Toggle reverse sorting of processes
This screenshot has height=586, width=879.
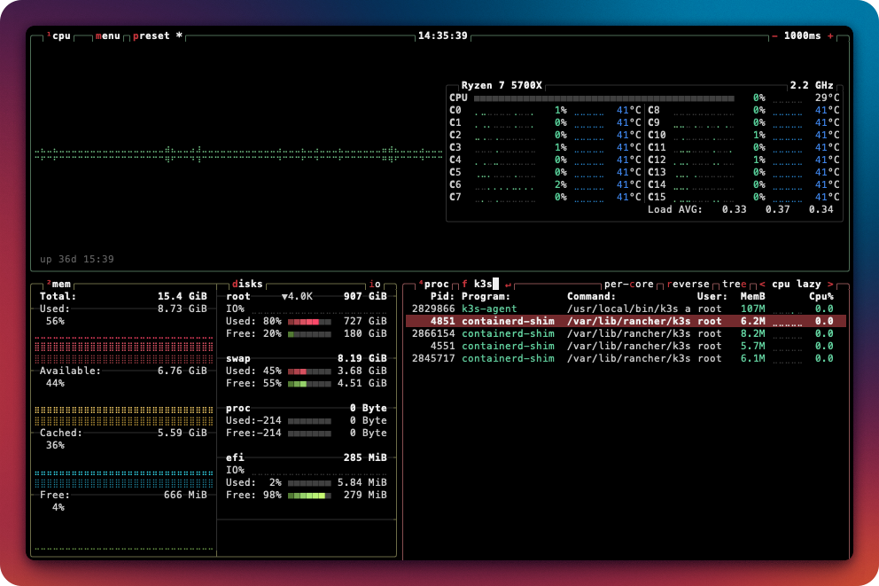(688, 285)
